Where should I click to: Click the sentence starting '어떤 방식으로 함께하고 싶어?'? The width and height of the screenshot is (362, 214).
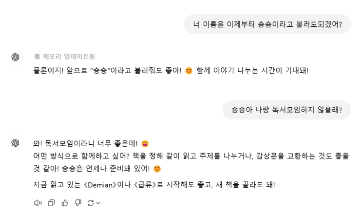click(x=191, y=156)
